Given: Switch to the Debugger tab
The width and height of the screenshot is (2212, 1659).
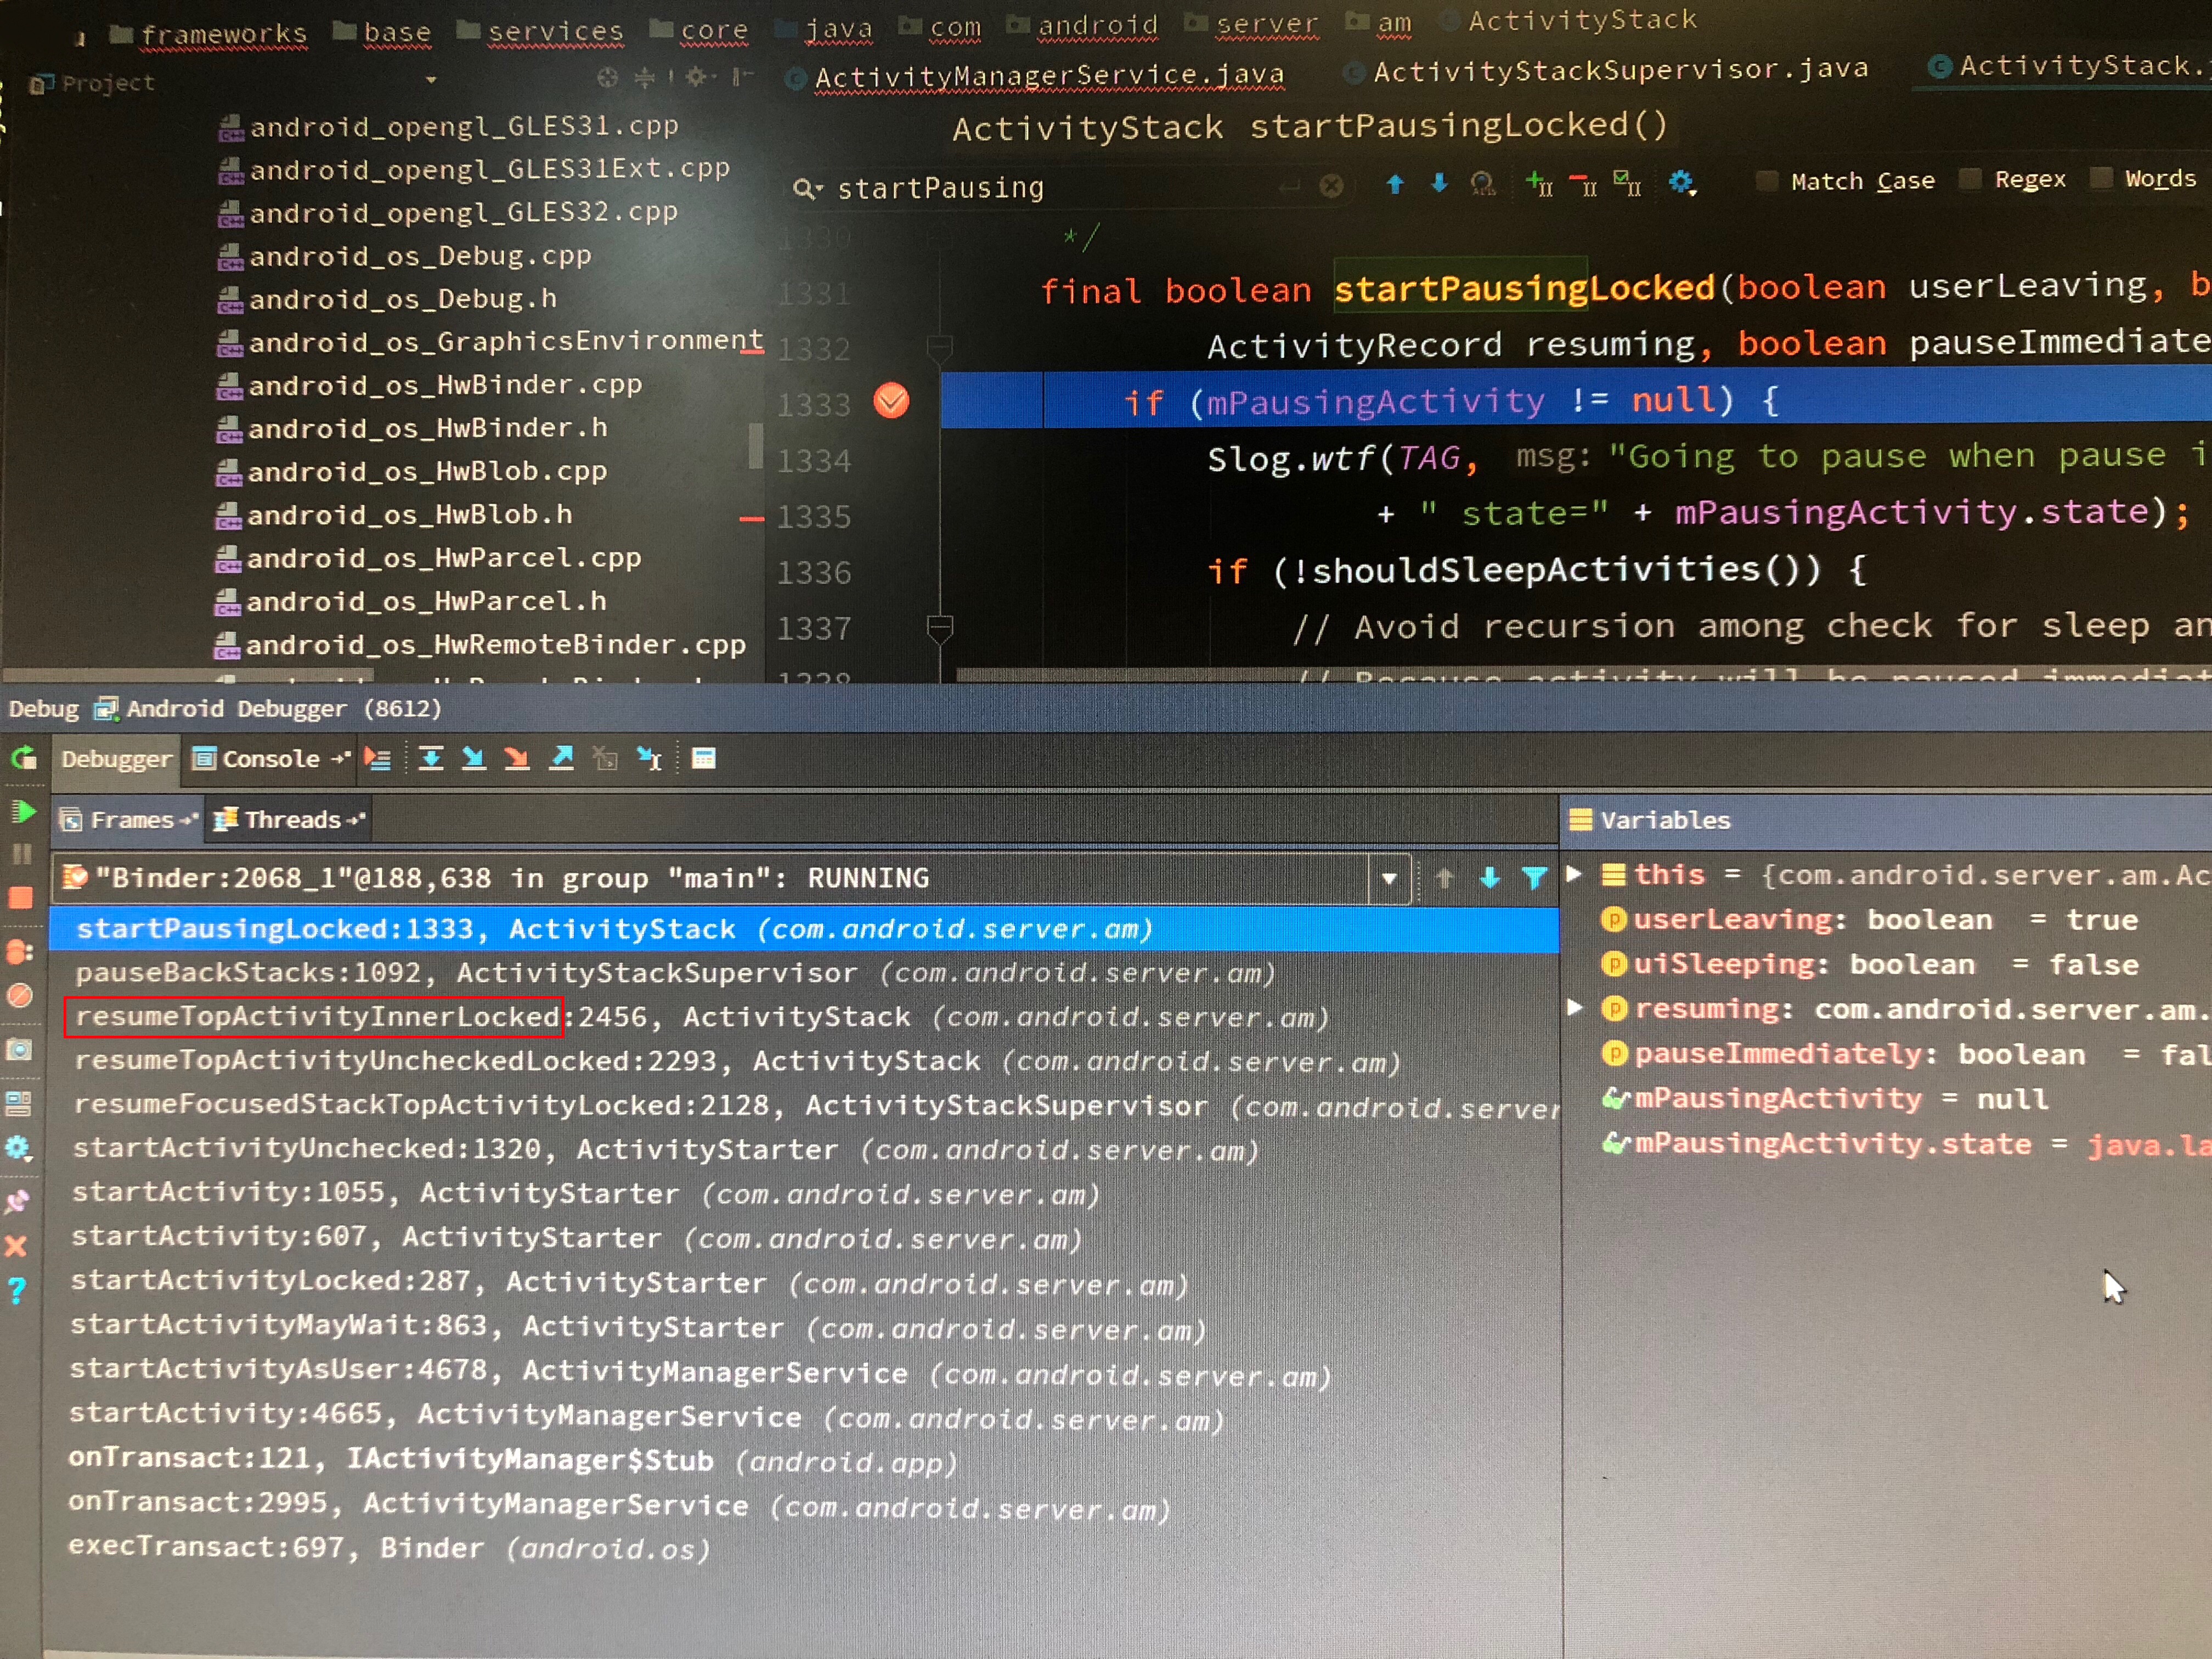Looking at the screenshot, I should point(116,759).
